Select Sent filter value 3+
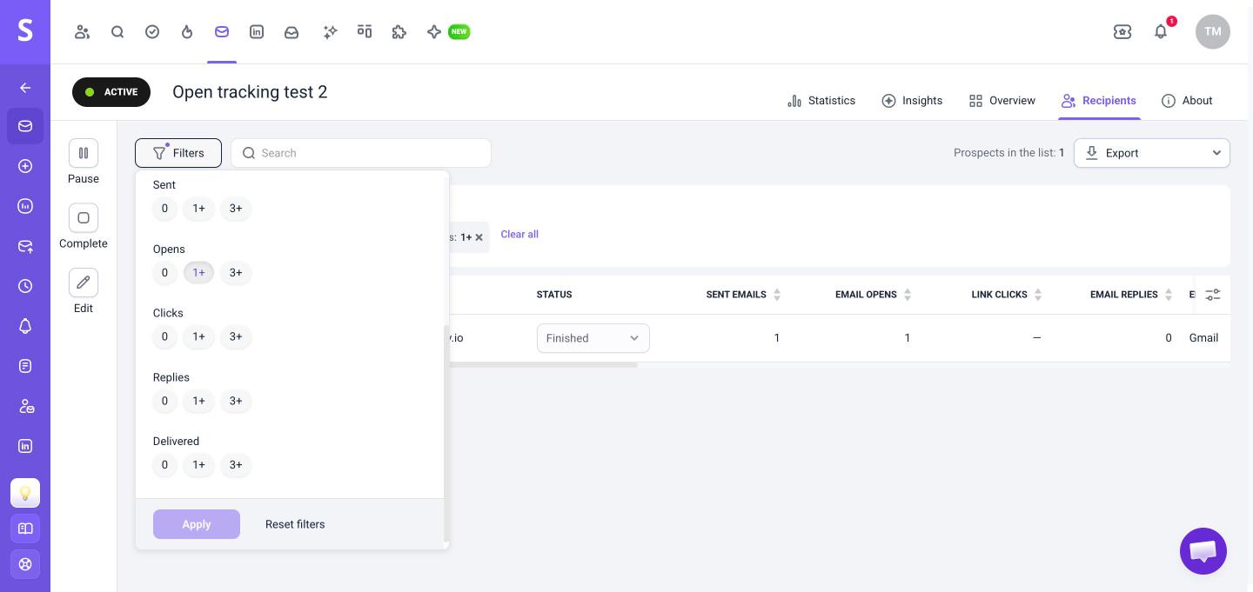Screen dimensions: 1253x592 (236, 209)
